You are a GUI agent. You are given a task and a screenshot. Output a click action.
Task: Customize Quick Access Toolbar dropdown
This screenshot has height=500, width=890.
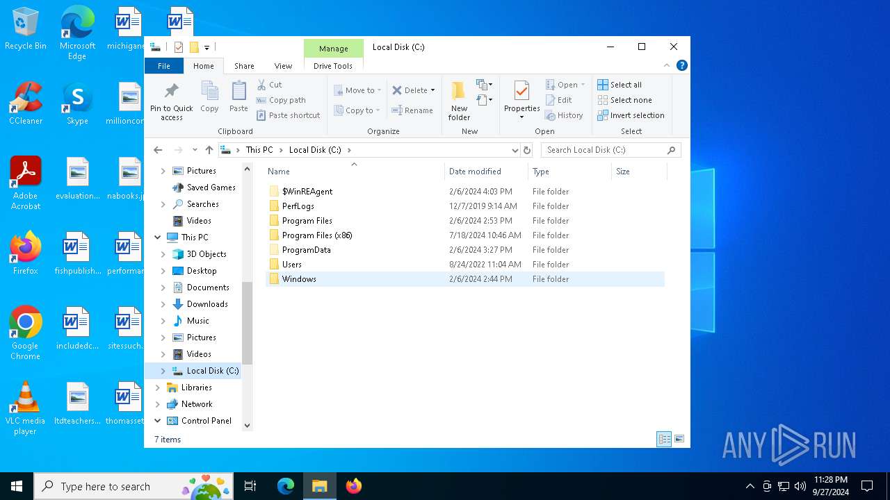pyautogui.click(x=207, y=48)
